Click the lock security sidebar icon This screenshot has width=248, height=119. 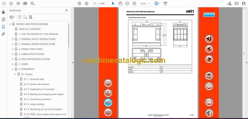tap(3, 12)
